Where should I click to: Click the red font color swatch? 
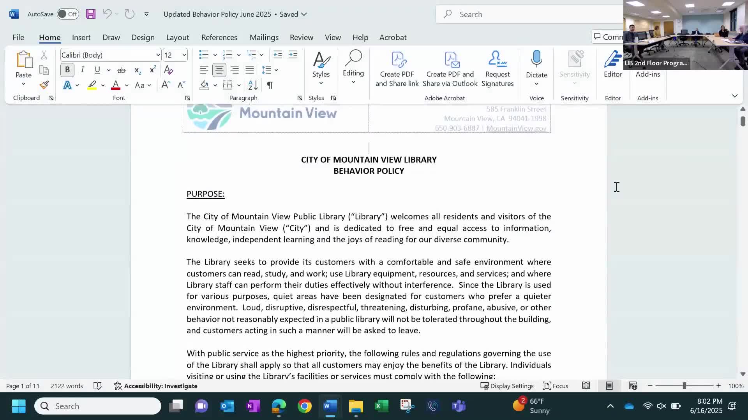click(116, 85)
